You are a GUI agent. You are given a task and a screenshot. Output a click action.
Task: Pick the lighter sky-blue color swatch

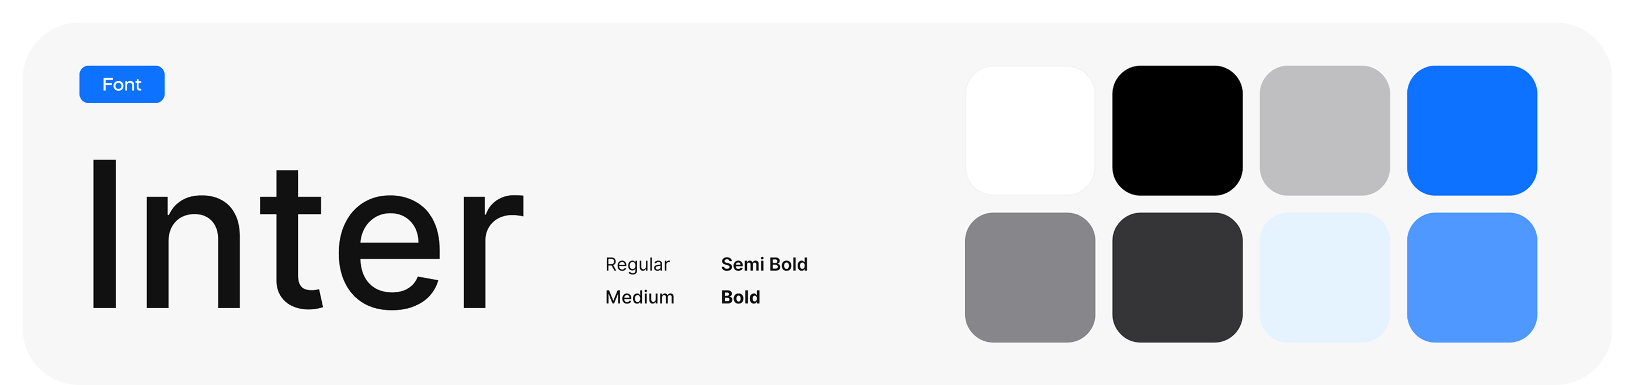(1472, 277)
